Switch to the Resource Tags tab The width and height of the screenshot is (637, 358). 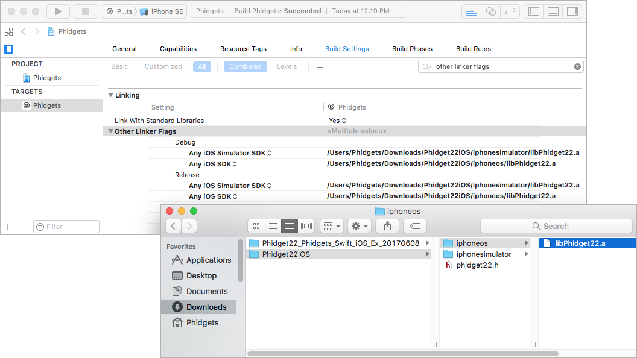pyautogui.click(x=243, y=49)
